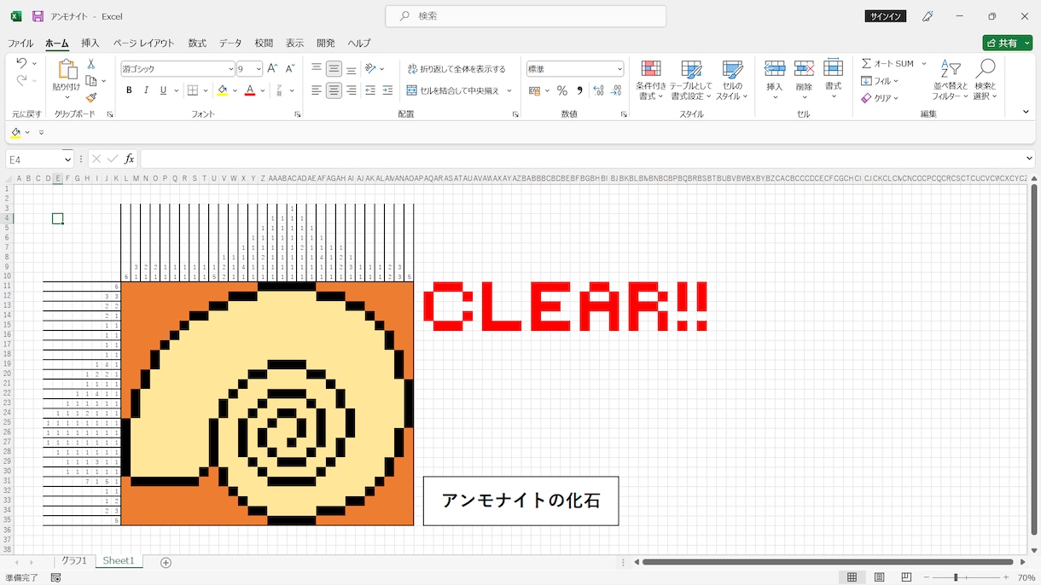Click オート SUM button
The image size is (1041, 585).
(x=887, y=64)
